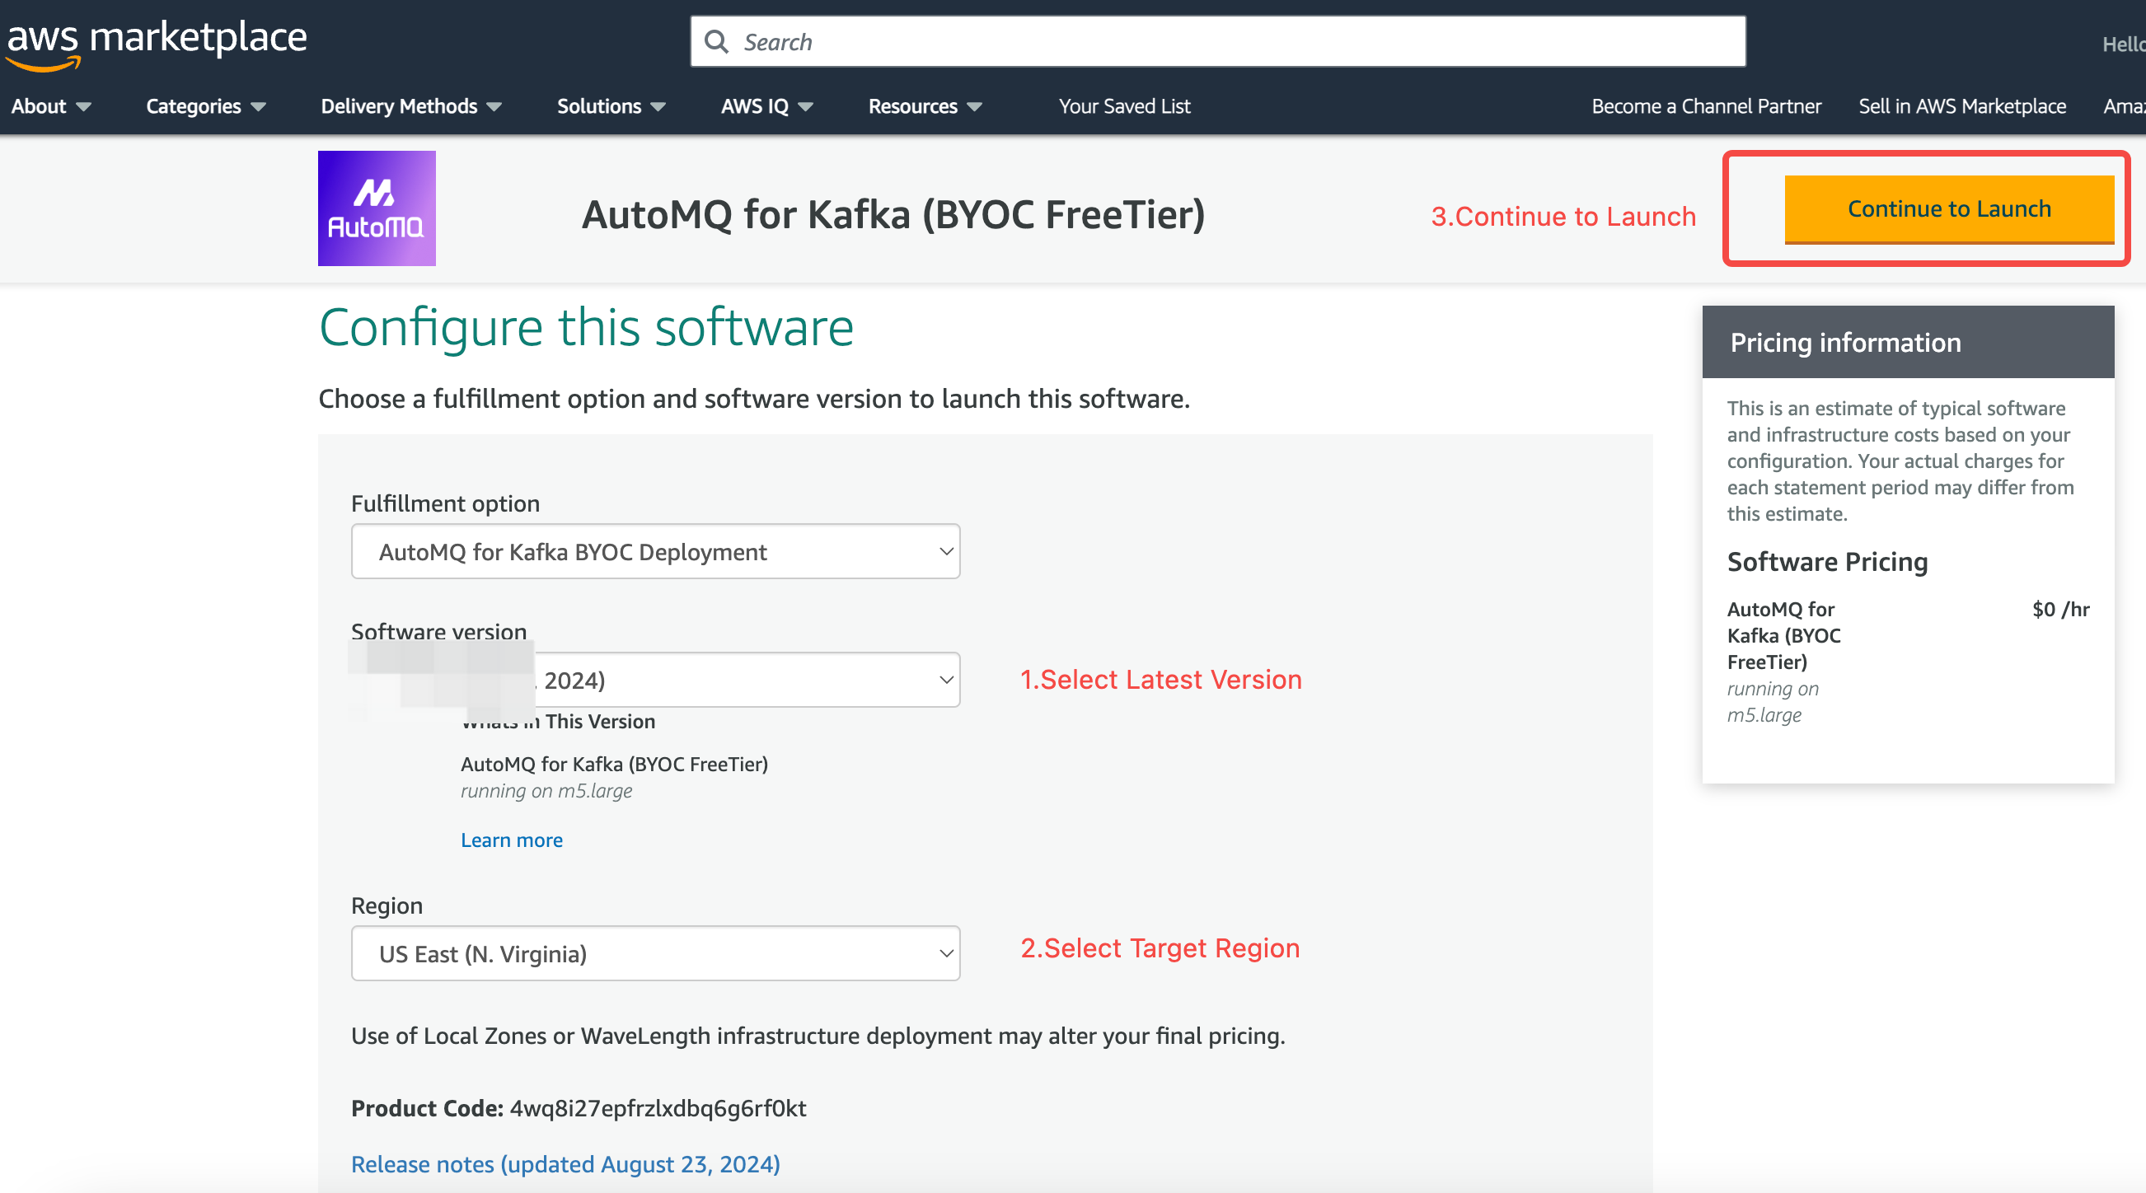Click into the Search input field
Viewport: 2146px width, 1193px height.
point(1233,42)
